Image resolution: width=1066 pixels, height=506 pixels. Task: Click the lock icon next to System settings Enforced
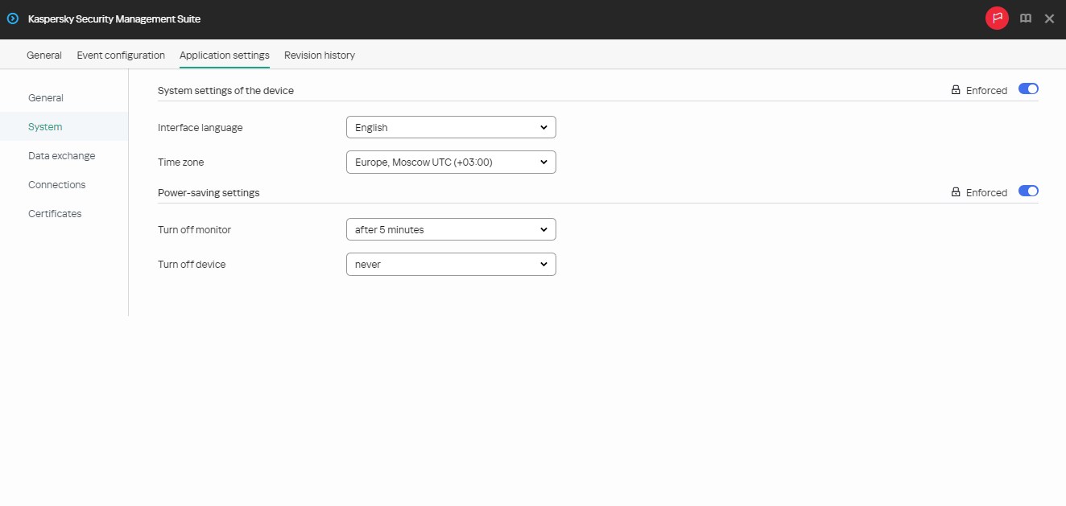pyautogui.click(x=956, y=89)
